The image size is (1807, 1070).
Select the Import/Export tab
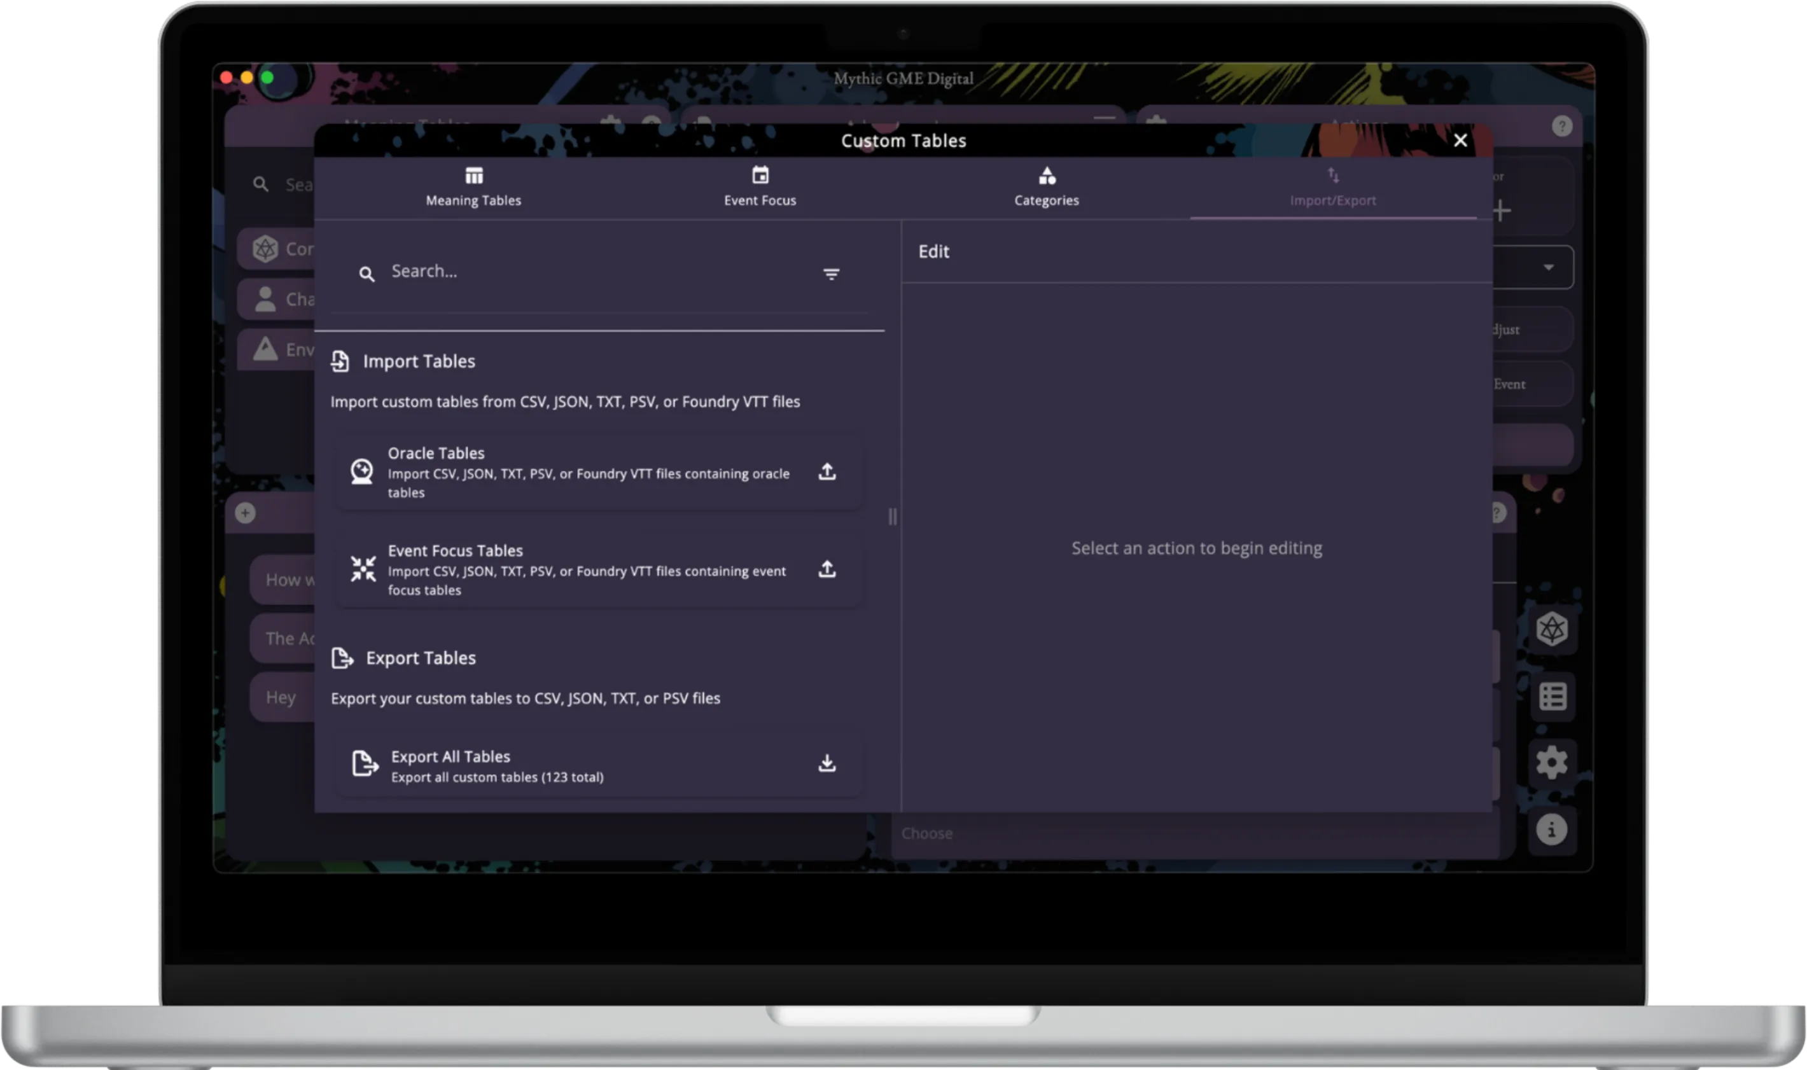pyautogui.click(x=1332, y=187)
